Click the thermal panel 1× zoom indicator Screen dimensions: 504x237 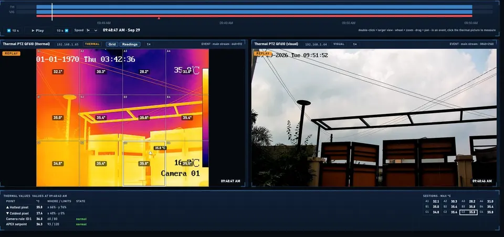pyautogui.click(x=149, y=45)
